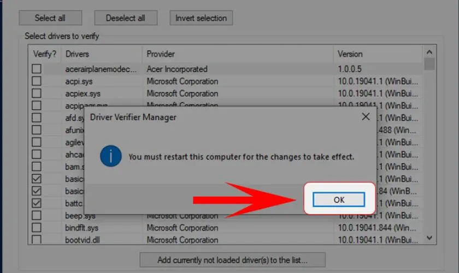Click the blue information icon
The width and height of the screenshot is (459, 273).
pos(110,156)
